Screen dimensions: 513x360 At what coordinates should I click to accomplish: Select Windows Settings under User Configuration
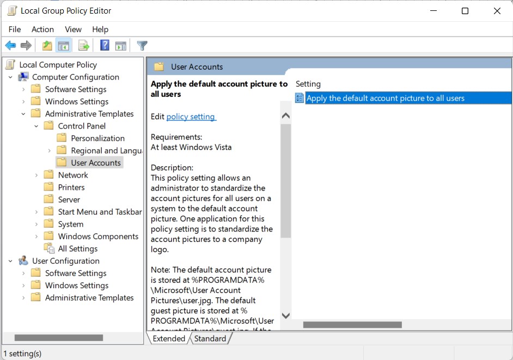coord(77,285)
